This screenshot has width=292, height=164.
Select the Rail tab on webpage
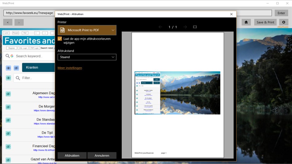tap(25, 33)
